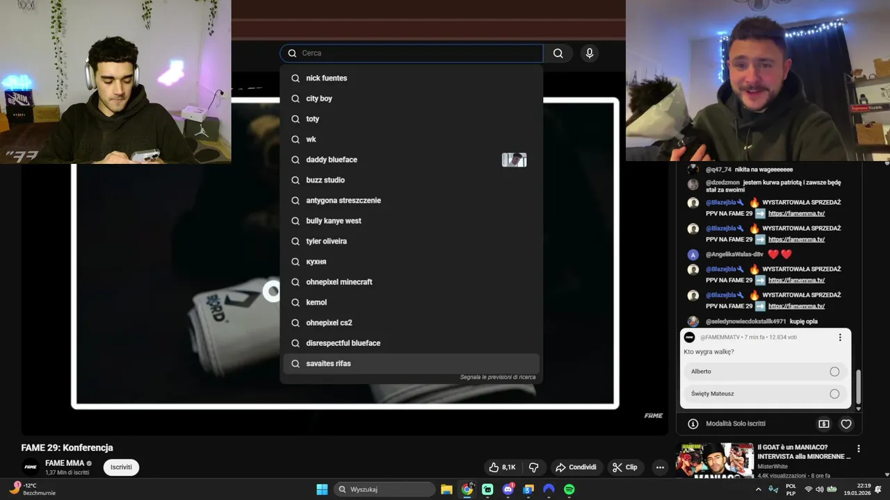Click the Condividi share button
Image resolution: width=890 pixels, height=500 pixels.
576,467
